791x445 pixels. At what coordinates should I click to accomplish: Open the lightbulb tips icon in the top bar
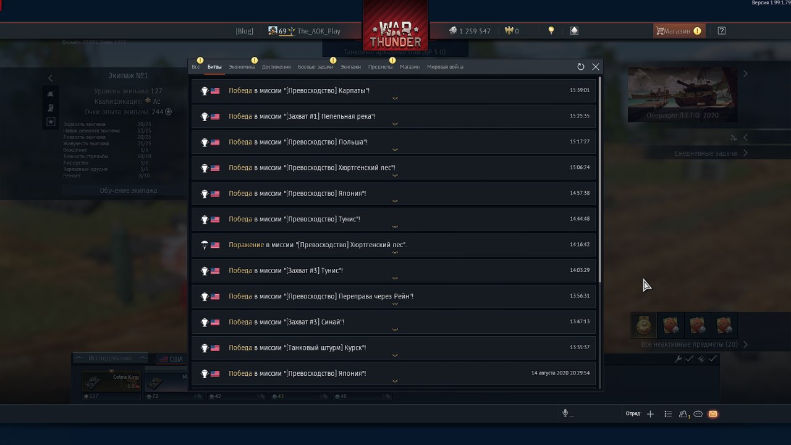click(x=551, y=31)
